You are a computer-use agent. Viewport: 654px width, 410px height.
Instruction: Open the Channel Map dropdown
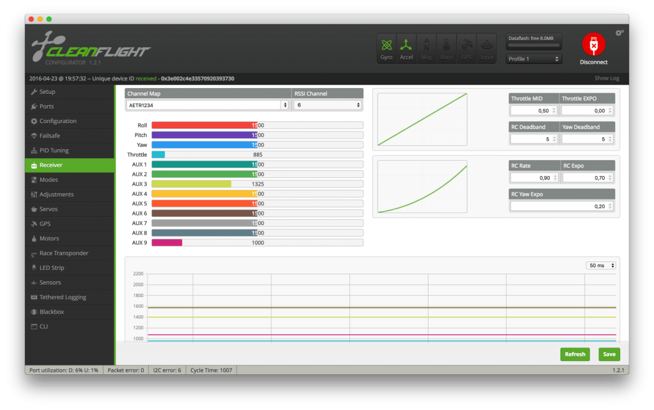tap(208, 105)
